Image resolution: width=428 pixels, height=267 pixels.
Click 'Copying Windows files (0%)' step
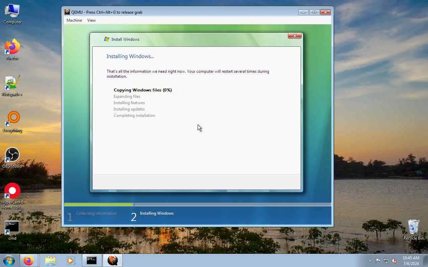[x=143, y=90]
